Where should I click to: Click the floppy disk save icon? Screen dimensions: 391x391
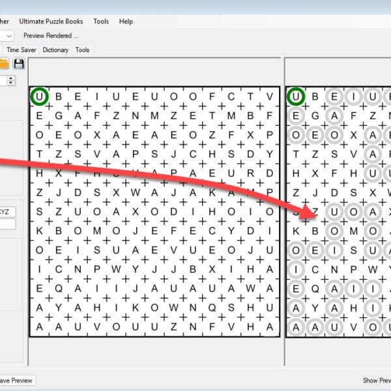pyautogui.click(x=19, y=63)
